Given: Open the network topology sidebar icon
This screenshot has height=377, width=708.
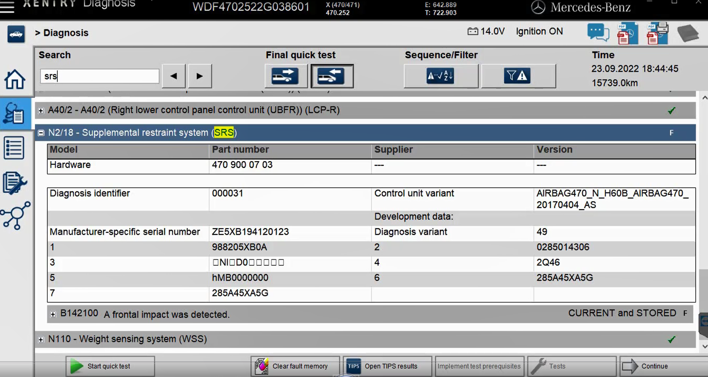Looking at the screenshot, I should coord(16,215).
